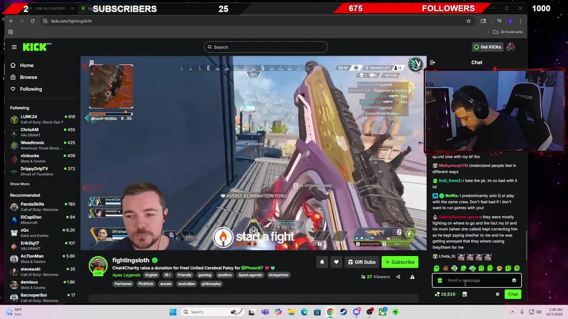
Task: Follow fightingsloth with the heart button
Action: pos(336,262)
